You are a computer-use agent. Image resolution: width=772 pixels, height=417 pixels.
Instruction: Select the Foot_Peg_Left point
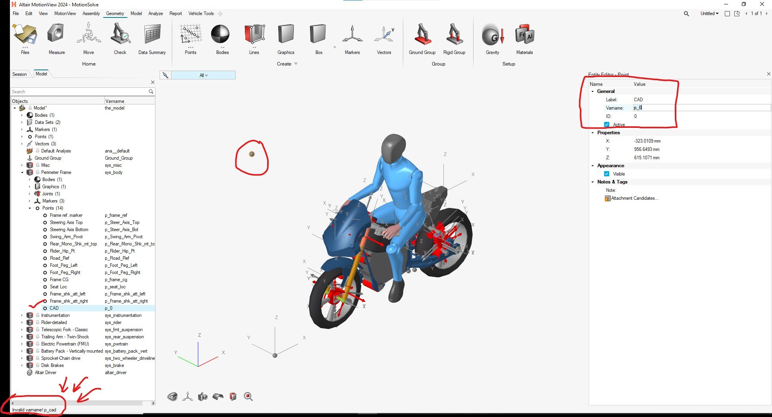pyautogui.click(x=64, y=265)
